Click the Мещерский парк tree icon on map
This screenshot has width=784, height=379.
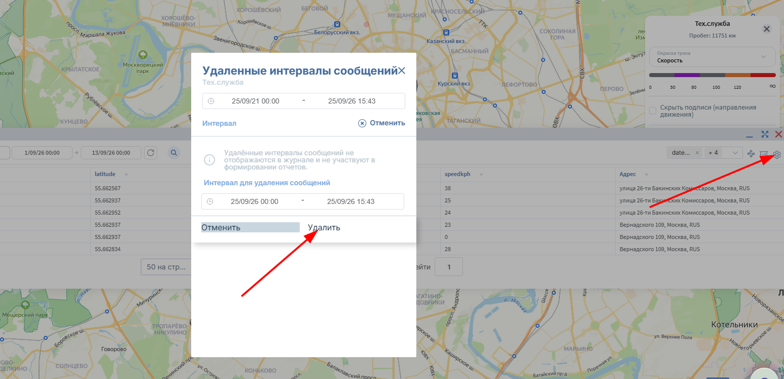26,304
